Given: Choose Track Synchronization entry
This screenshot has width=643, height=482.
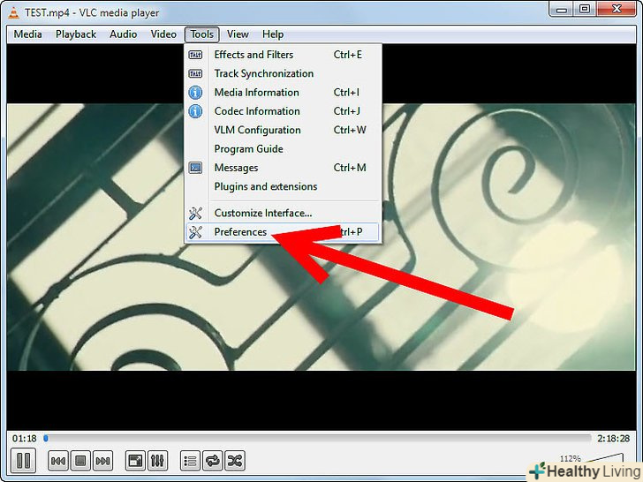Looking at the screenshot, I should [x=283, y=73].
